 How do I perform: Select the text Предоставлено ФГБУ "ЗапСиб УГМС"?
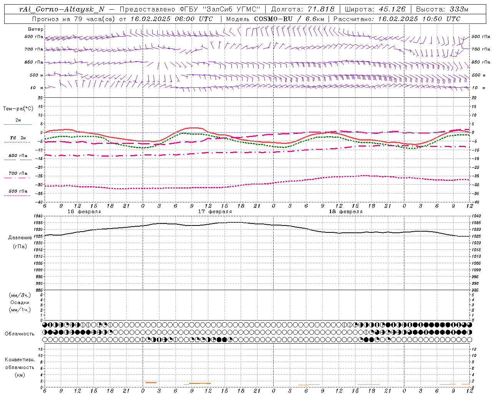point(190,9)
